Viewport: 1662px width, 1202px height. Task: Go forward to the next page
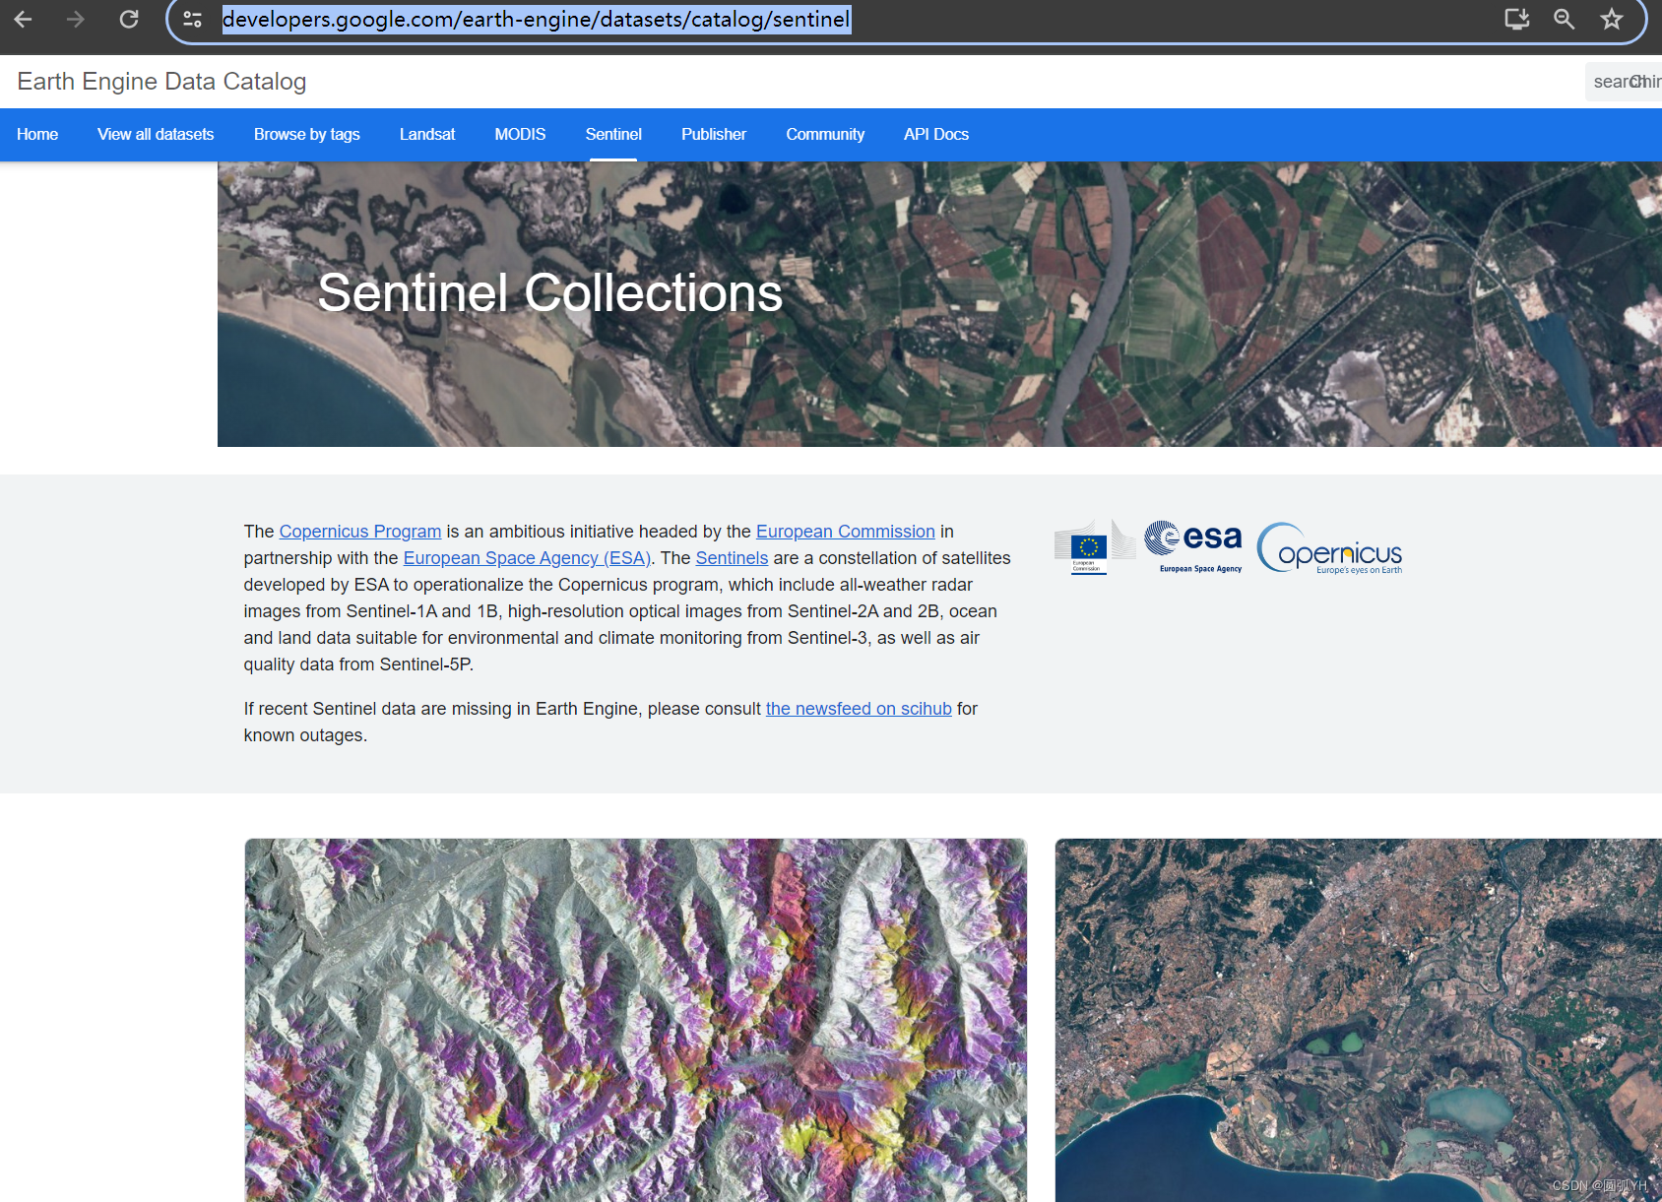pyautogui.click(x=76, y=19)
